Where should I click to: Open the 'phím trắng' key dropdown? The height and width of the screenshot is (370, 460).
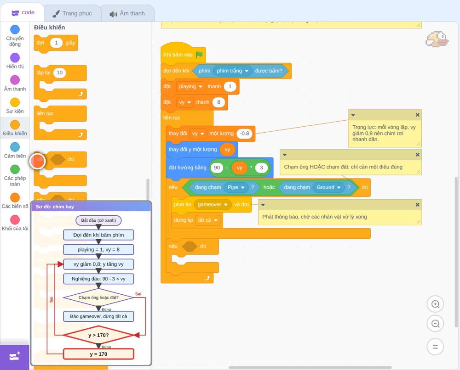tap(233, 71)
